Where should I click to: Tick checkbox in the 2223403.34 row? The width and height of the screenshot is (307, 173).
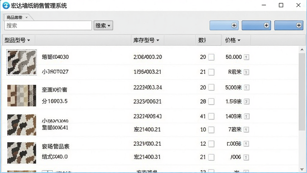click(211, 87)
